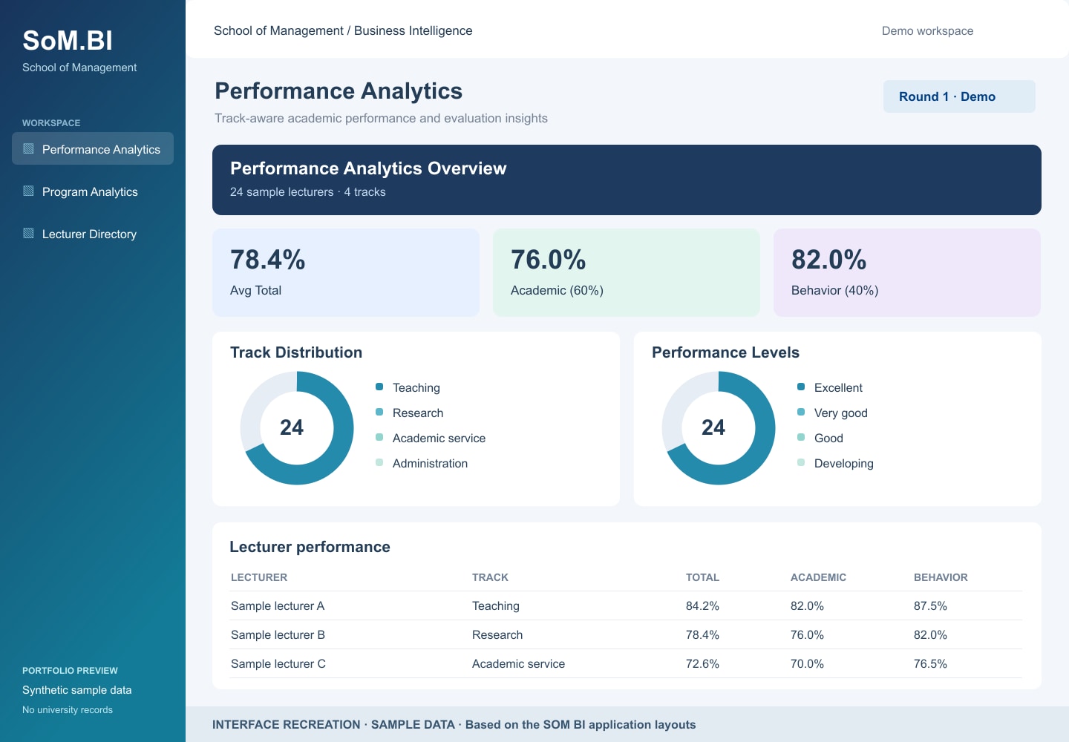Click the Good legend color dot
Viewport: 1069px width, 742px height.
tap(801, 437)
